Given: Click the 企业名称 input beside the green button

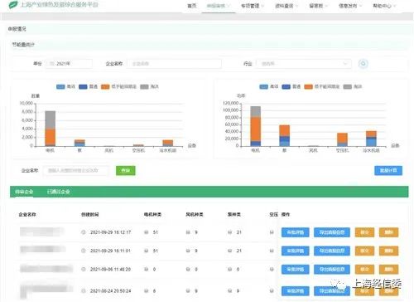Looking at the screenshot, I should point(75,170).
